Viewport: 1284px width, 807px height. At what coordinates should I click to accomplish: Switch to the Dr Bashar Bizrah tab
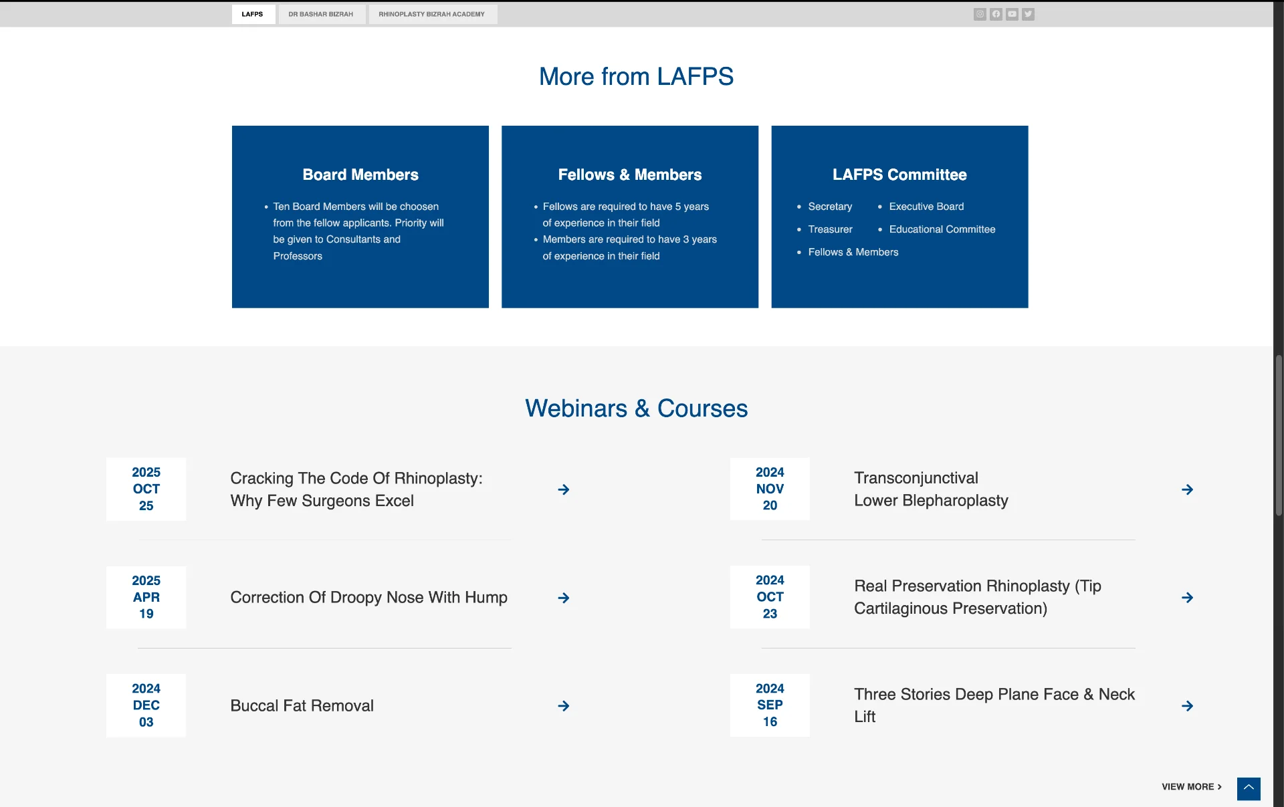(321, 14)
